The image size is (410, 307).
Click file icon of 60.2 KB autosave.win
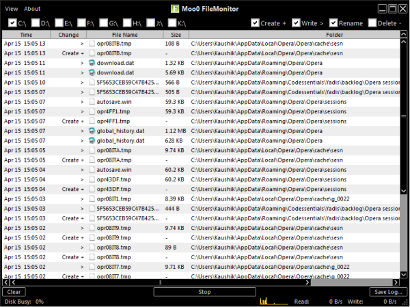point(92,170)
